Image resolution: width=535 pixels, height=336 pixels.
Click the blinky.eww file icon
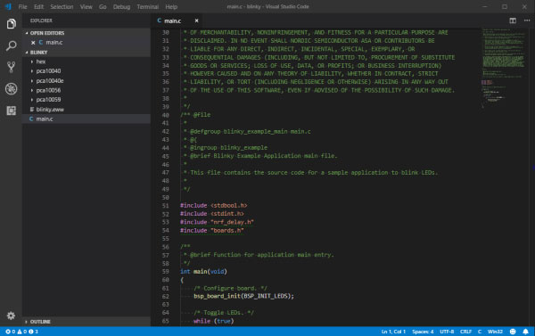point(32,110)
